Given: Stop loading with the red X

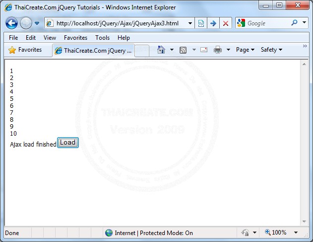Looking at the screenshot, I should click(226, 23).
